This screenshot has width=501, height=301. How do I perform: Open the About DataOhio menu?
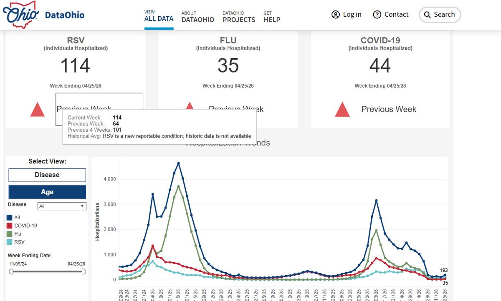[198, 17]
